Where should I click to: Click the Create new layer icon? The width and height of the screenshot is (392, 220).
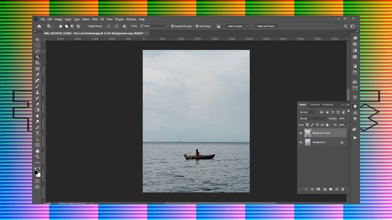click(x=337, y=189)
